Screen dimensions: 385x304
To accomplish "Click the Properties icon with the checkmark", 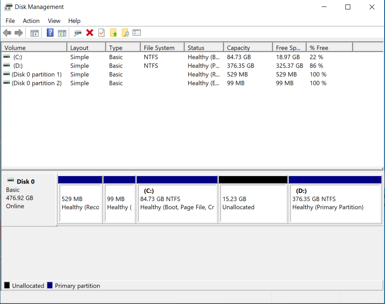I will coord(102,33).
